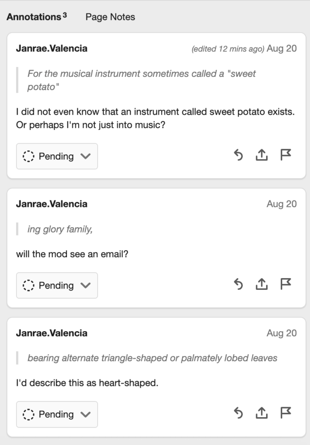Reply to the sweet potato annotation

coord(238,155)
